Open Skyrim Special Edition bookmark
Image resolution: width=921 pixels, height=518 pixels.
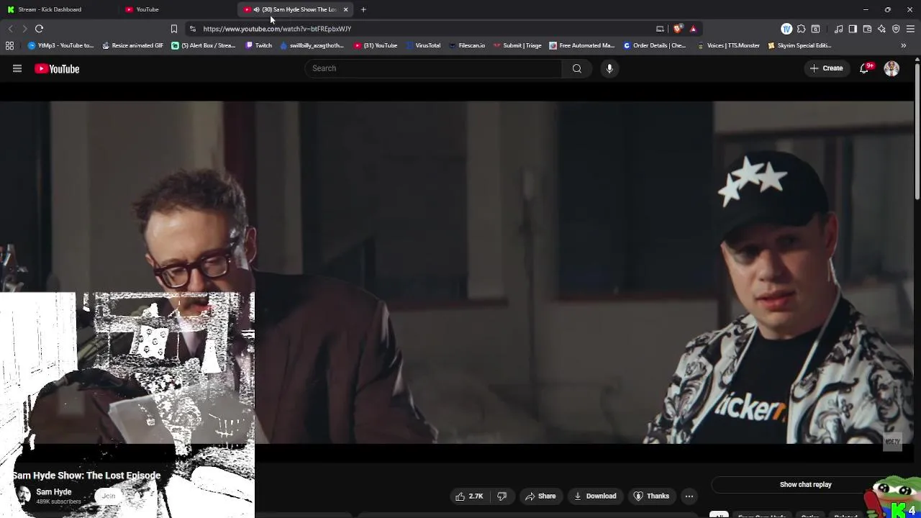799,45
